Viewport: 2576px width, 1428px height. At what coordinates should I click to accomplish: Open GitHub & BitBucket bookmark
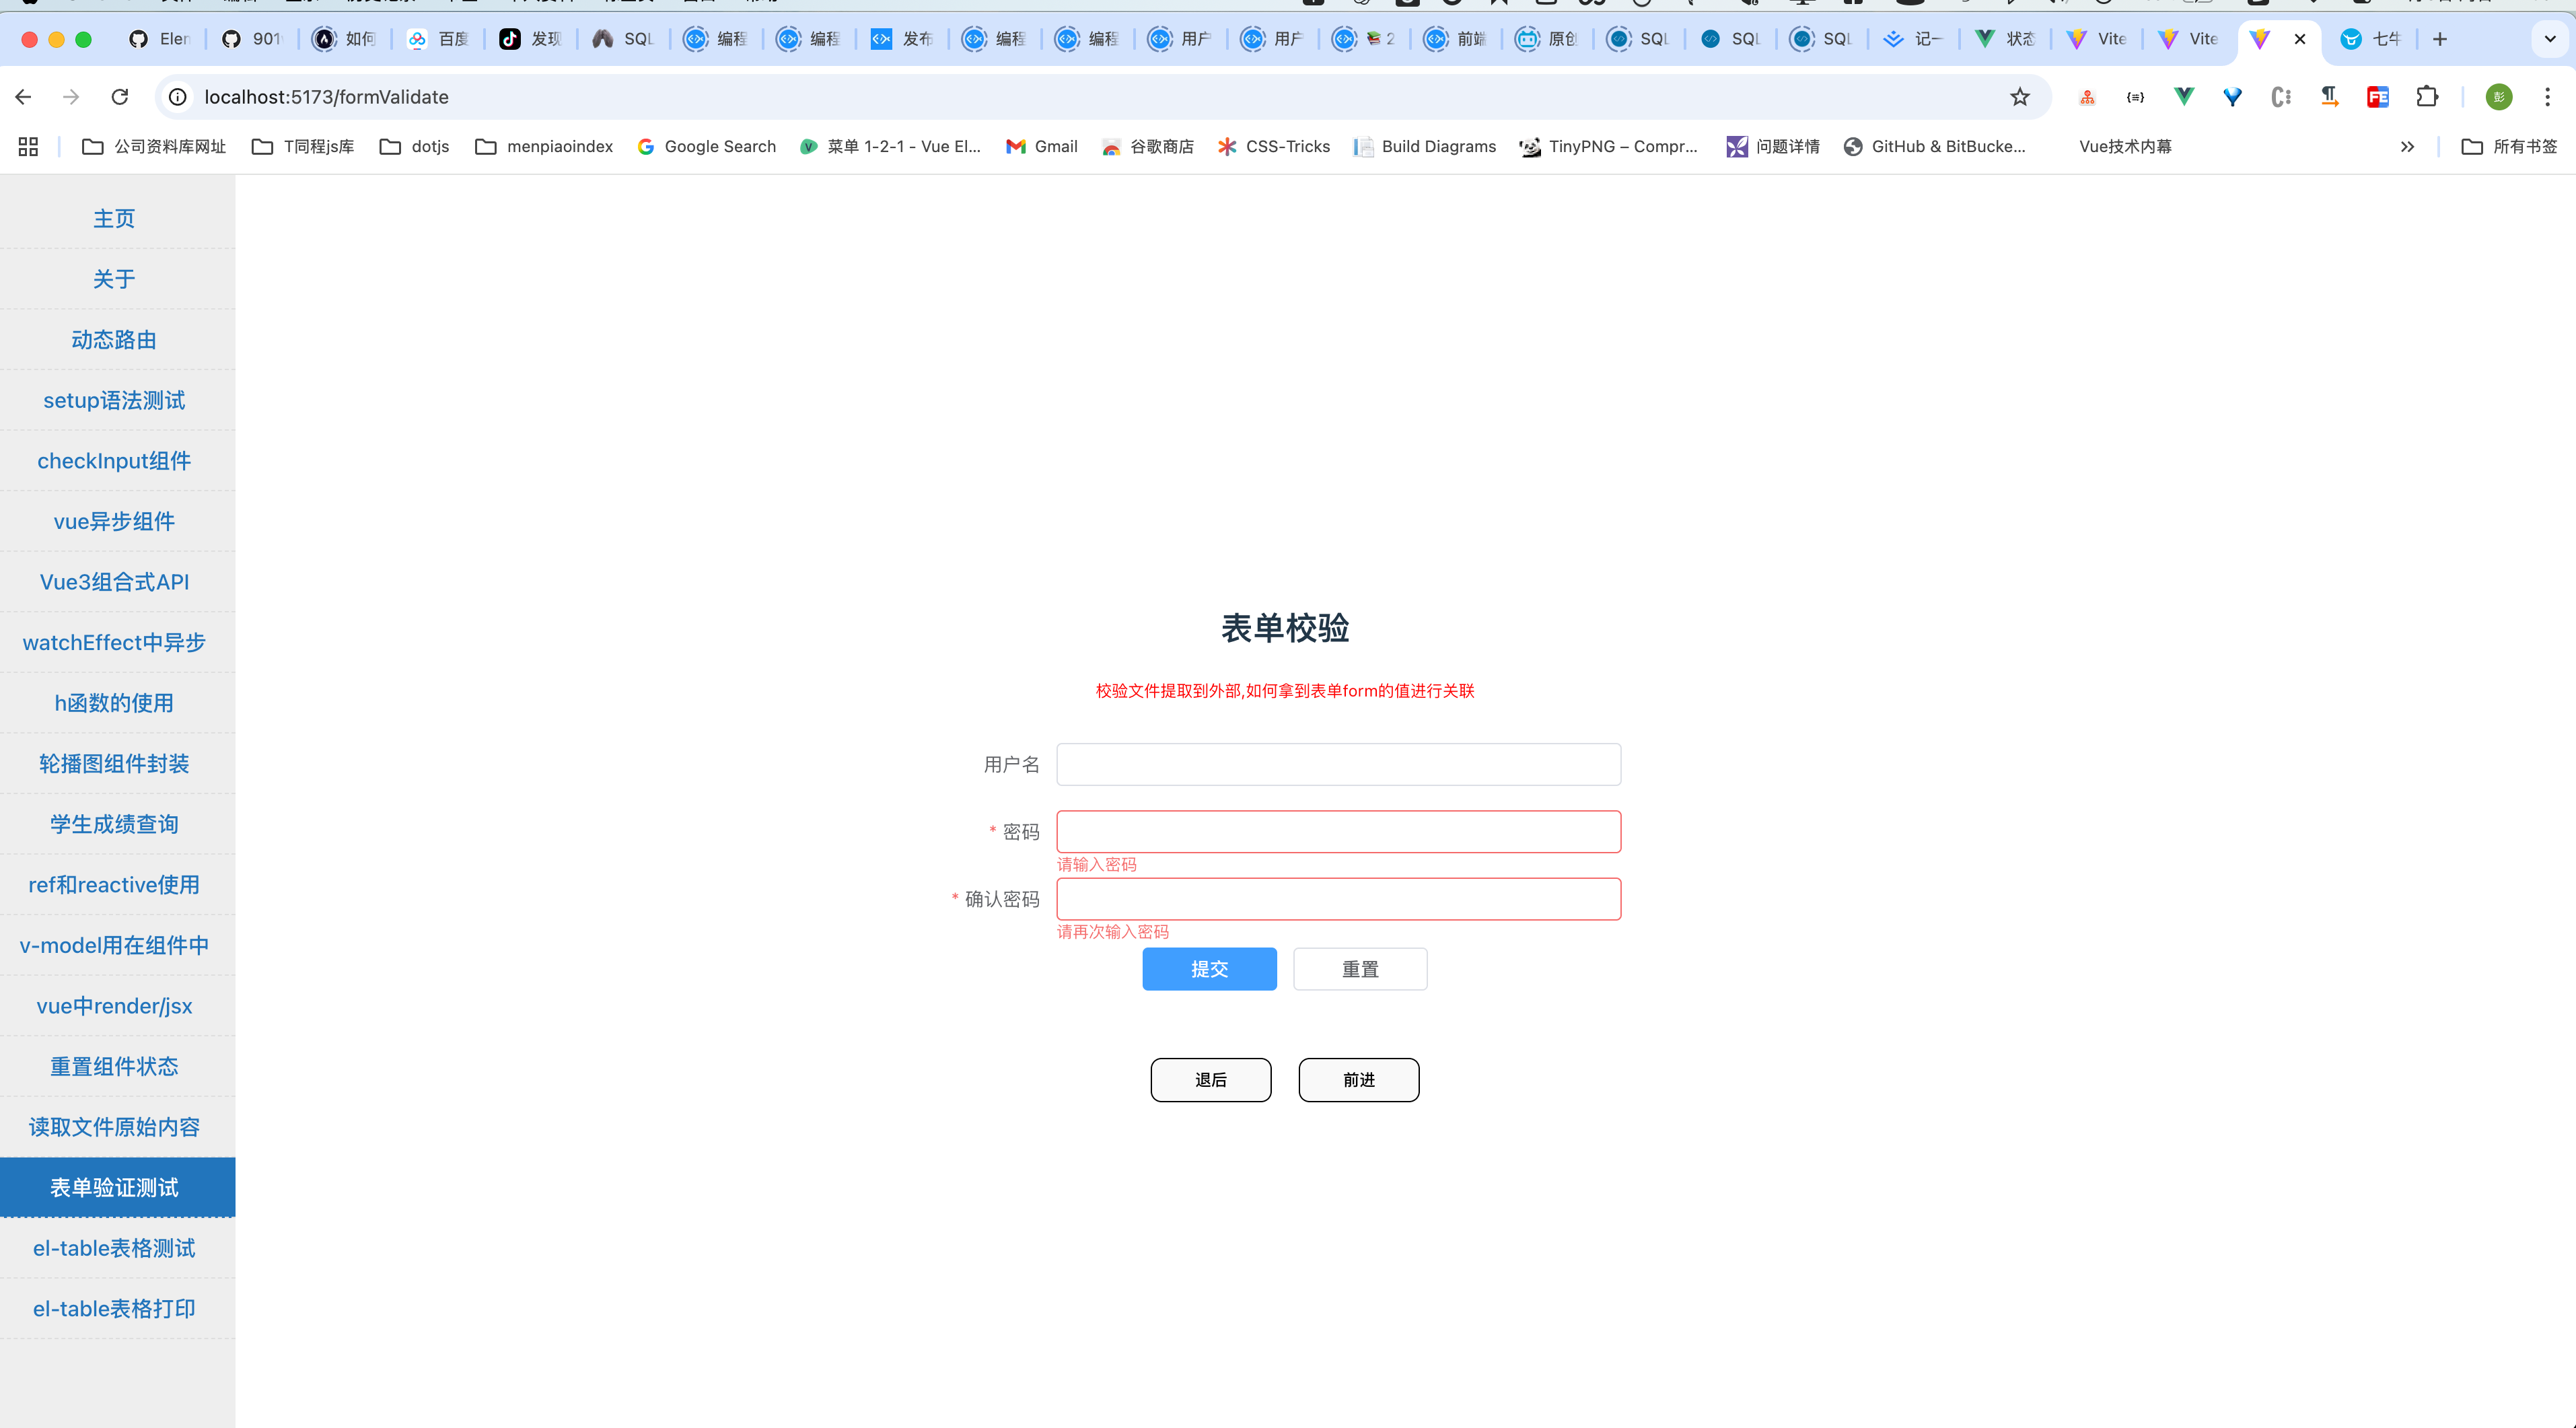[1934, 147]
